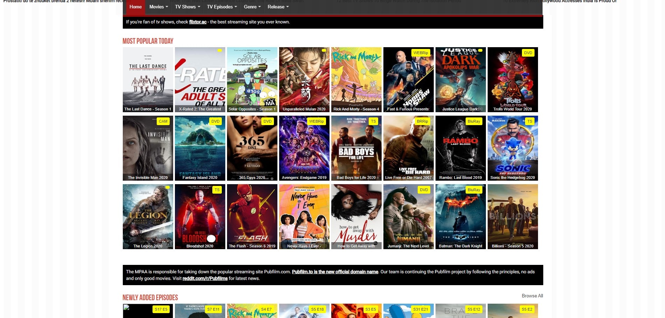Open the S17 E5 newly added episode
This screenshot has height=318, width=665.
pos(148,311)
